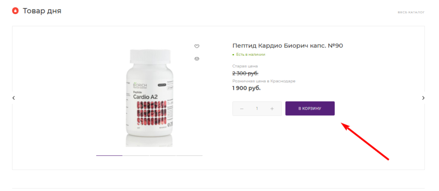Click the flame icon beside Товар дня
This screenshot has height=191, width=439.
15,11
